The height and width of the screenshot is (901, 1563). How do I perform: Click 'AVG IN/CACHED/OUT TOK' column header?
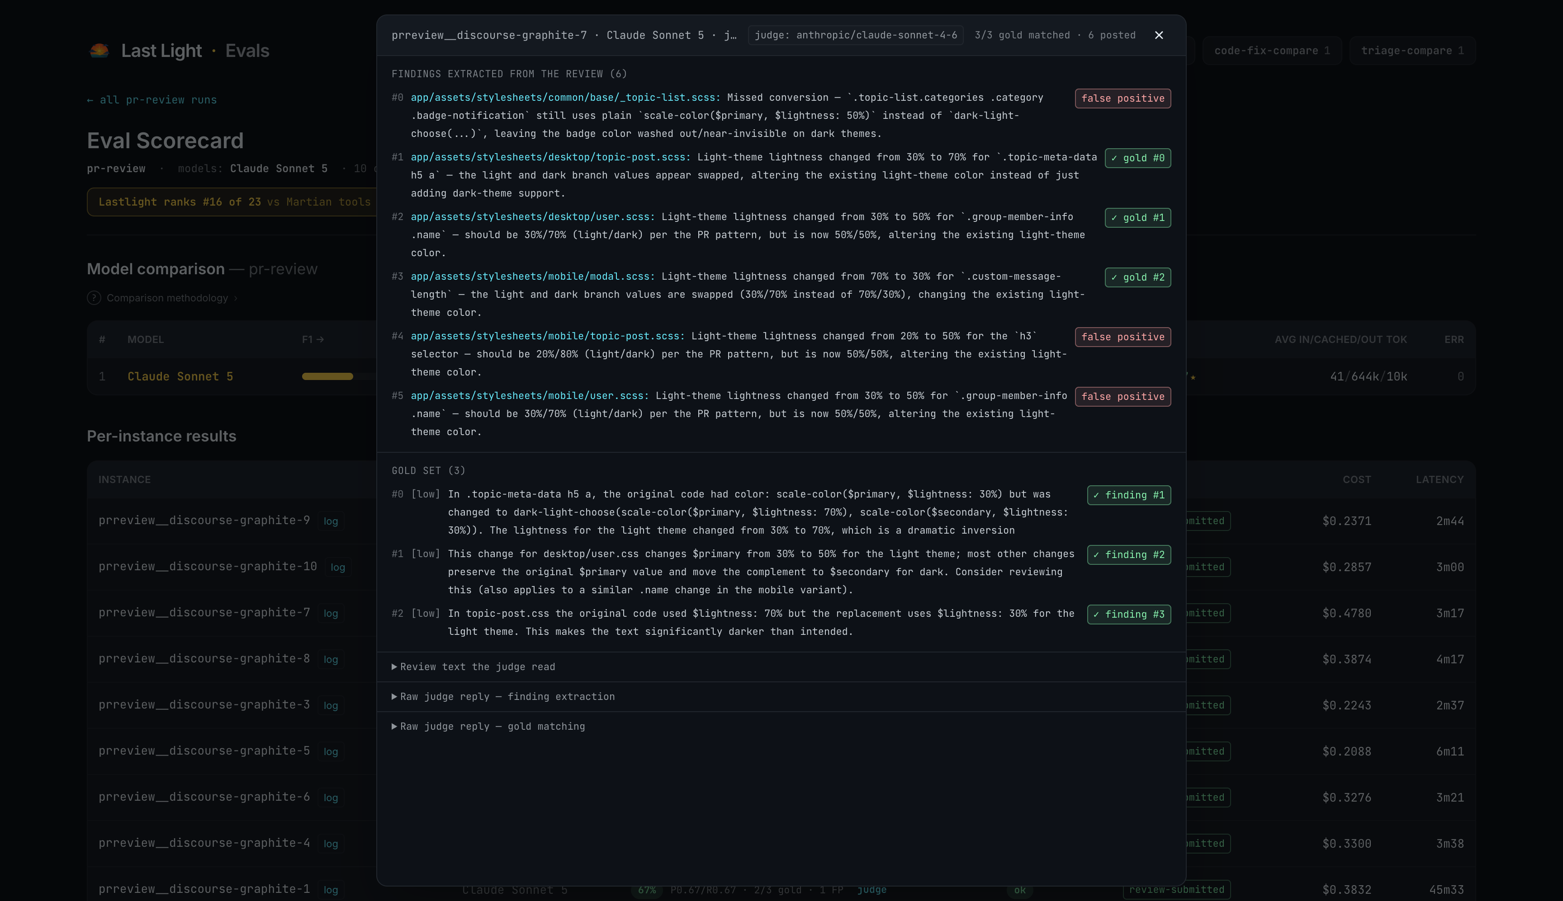coord(1340,339)
